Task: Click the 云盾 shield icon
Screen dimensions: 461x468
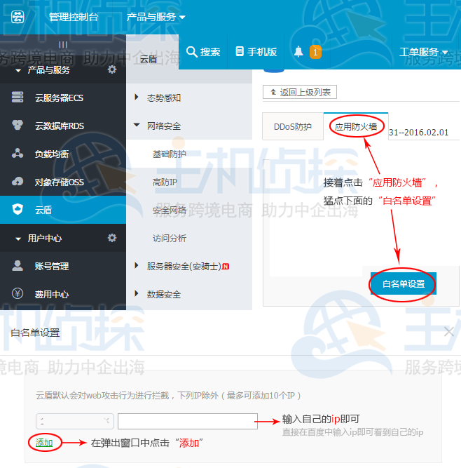Action: coord(18,209)
